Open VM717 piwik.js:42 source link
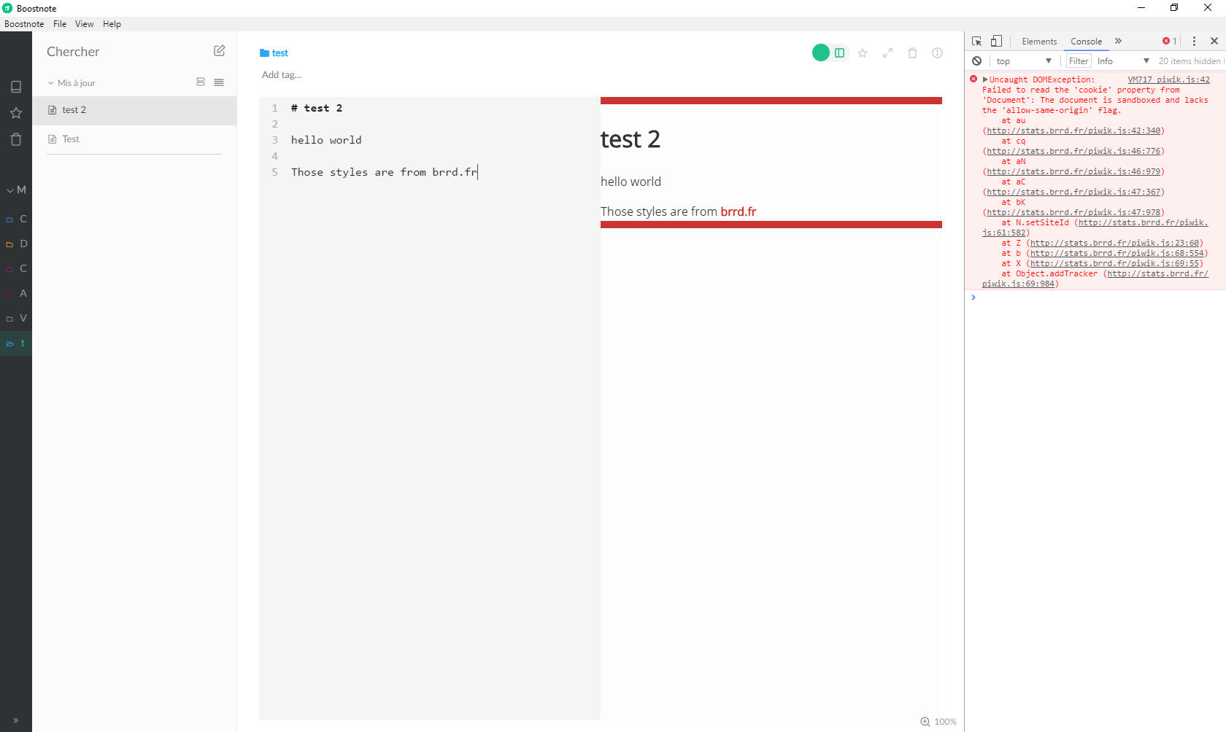The height and width of the screenshot is (732, 1226). coord(1168,80)
